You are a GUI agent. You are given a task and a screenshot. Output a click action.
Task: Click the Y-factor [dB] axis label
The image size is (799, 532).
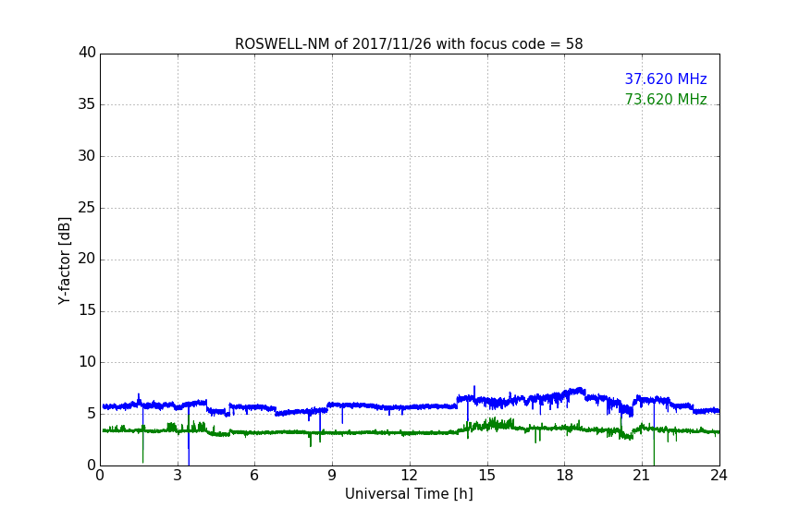[64, 260]
